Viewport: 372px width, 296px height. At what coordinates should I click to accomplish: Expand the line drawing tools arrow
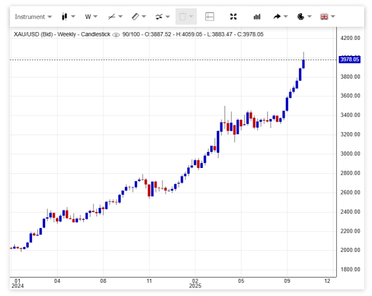click(120, 17)
